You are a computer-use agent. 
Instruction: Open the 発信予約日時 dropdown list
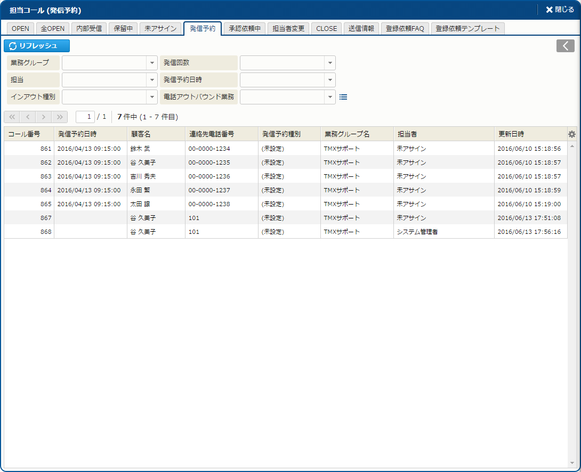tap(330, 80)
